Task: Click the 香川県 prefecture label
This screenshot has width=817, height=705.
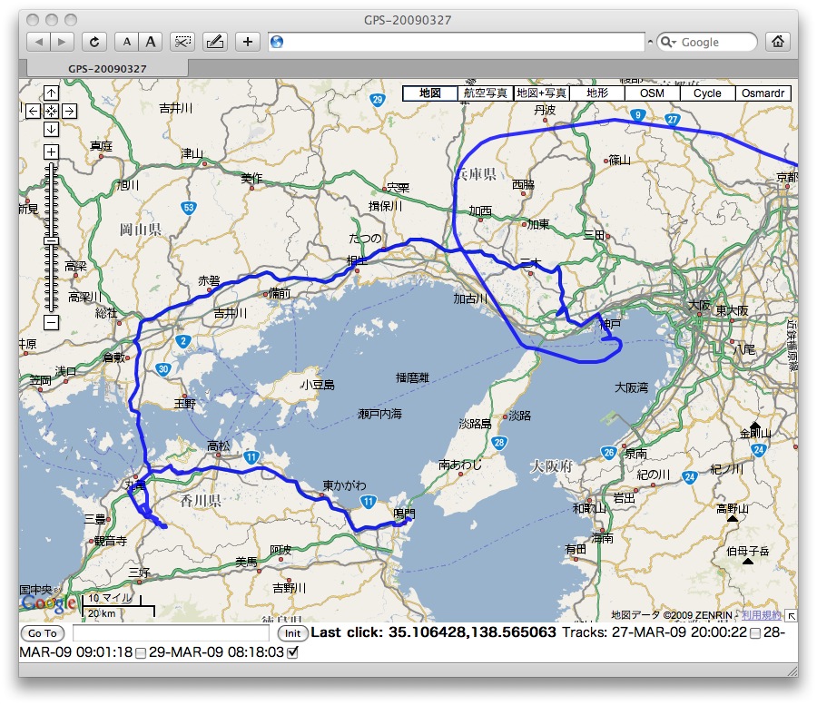Action: pos(201,501)
